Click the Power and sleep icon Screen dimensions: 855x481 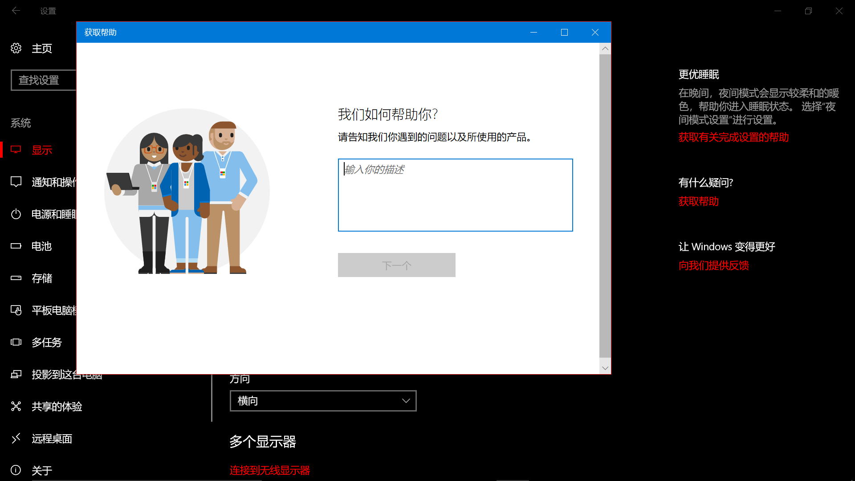[16, 214]
